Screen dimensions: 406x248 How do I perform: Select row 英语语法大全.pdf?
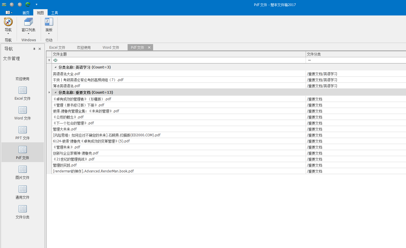[x=179, y=74]
